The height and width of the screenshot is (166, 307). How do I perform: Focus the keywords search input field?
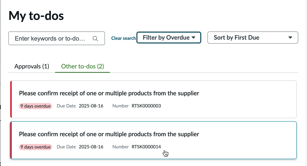[56, 38]
